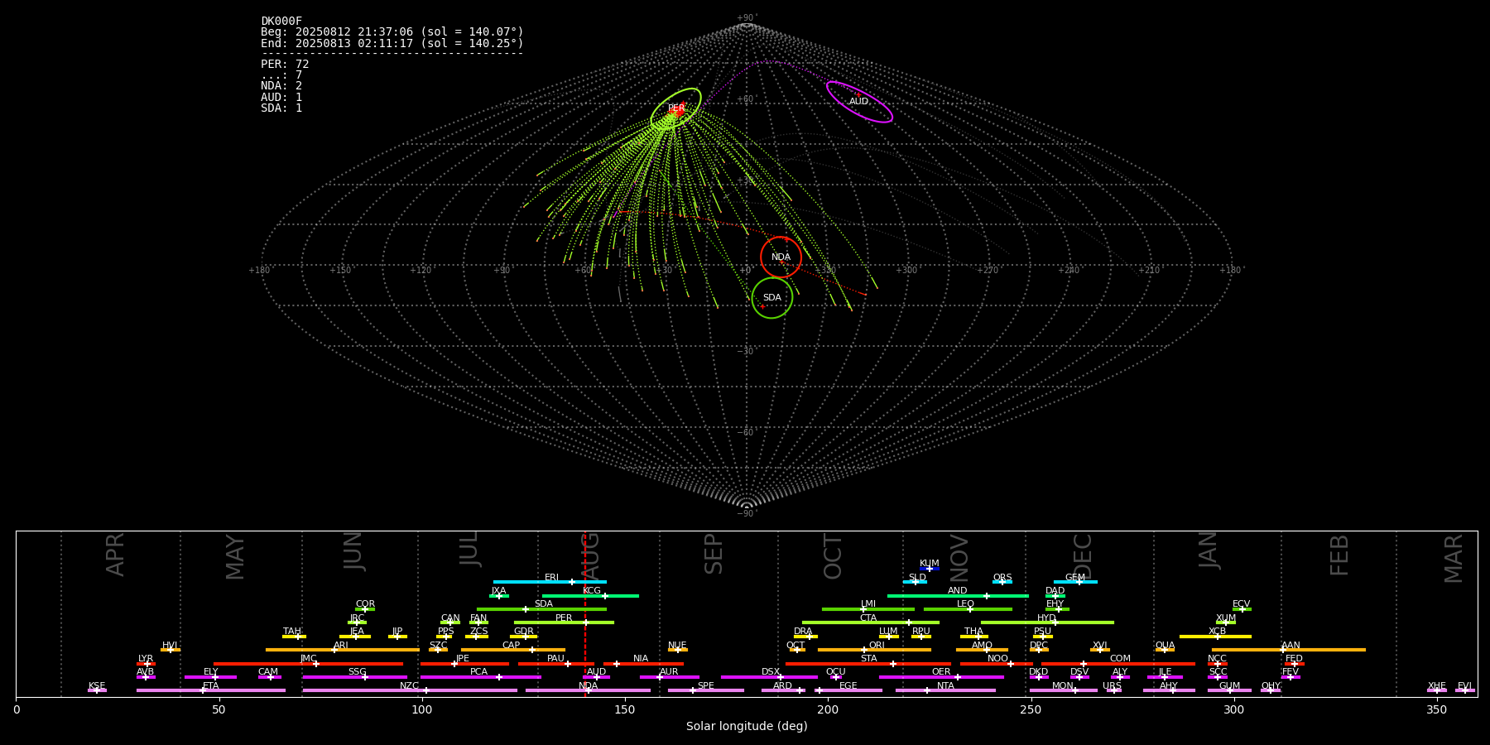Click the PER shower bar in timeline chart
The width and height of the screenshot is (1490, 745).
[x=564, y=622]
